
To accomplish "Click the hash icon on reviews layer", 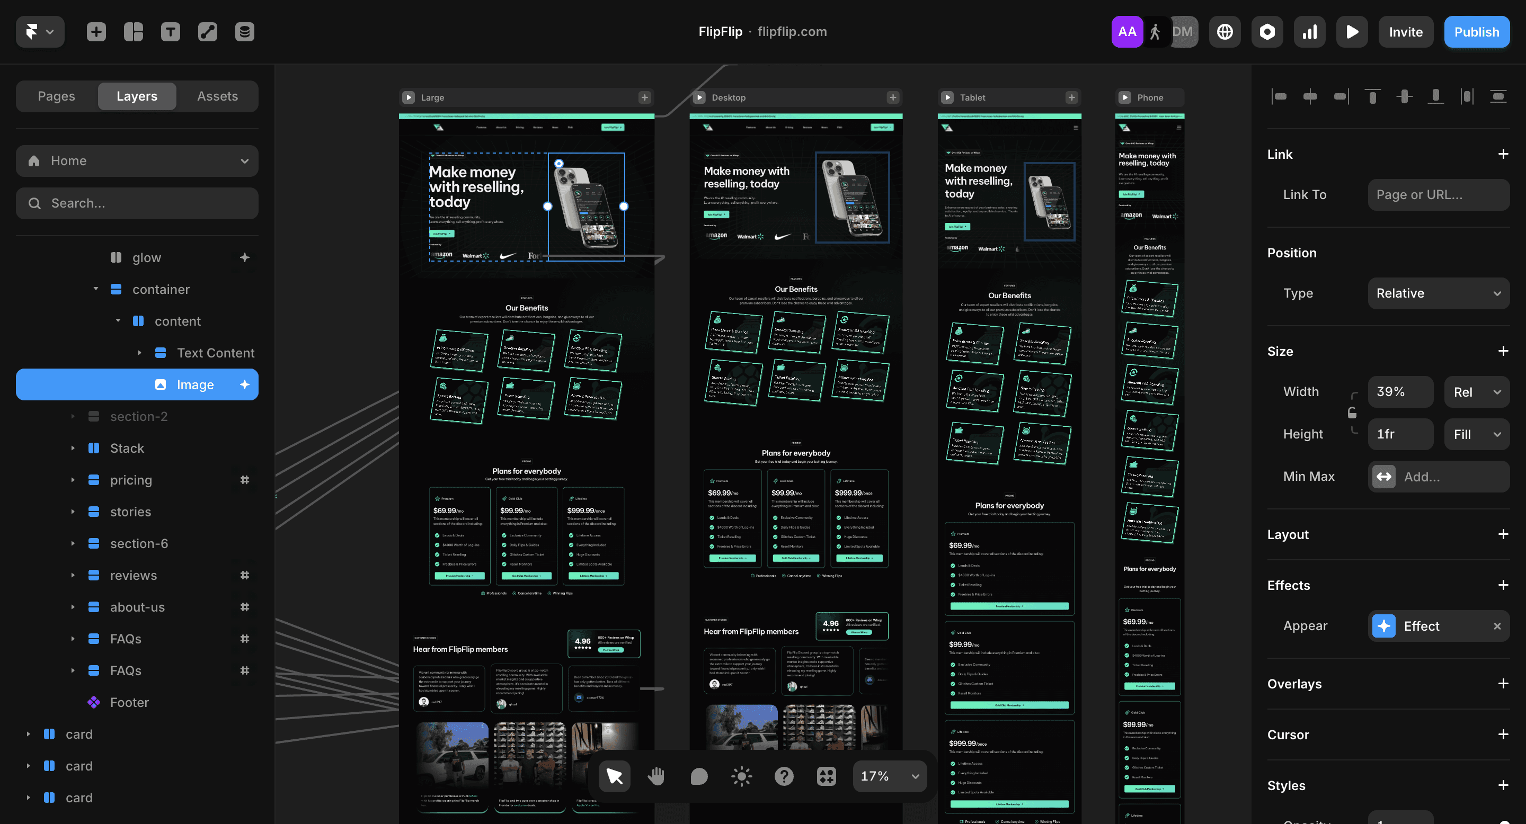I will [245, 576].
